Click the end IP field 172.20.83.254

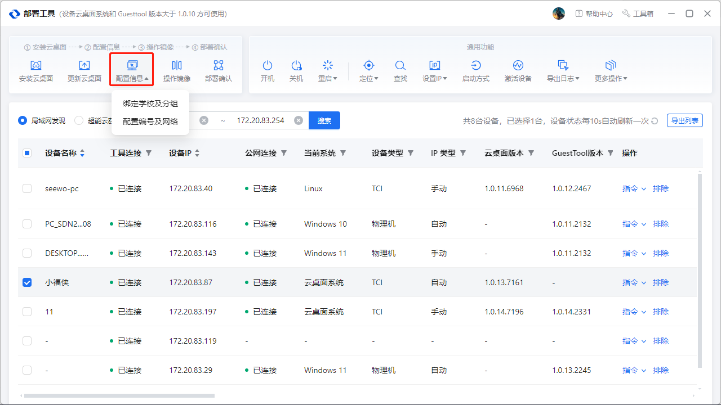point(260,120)
